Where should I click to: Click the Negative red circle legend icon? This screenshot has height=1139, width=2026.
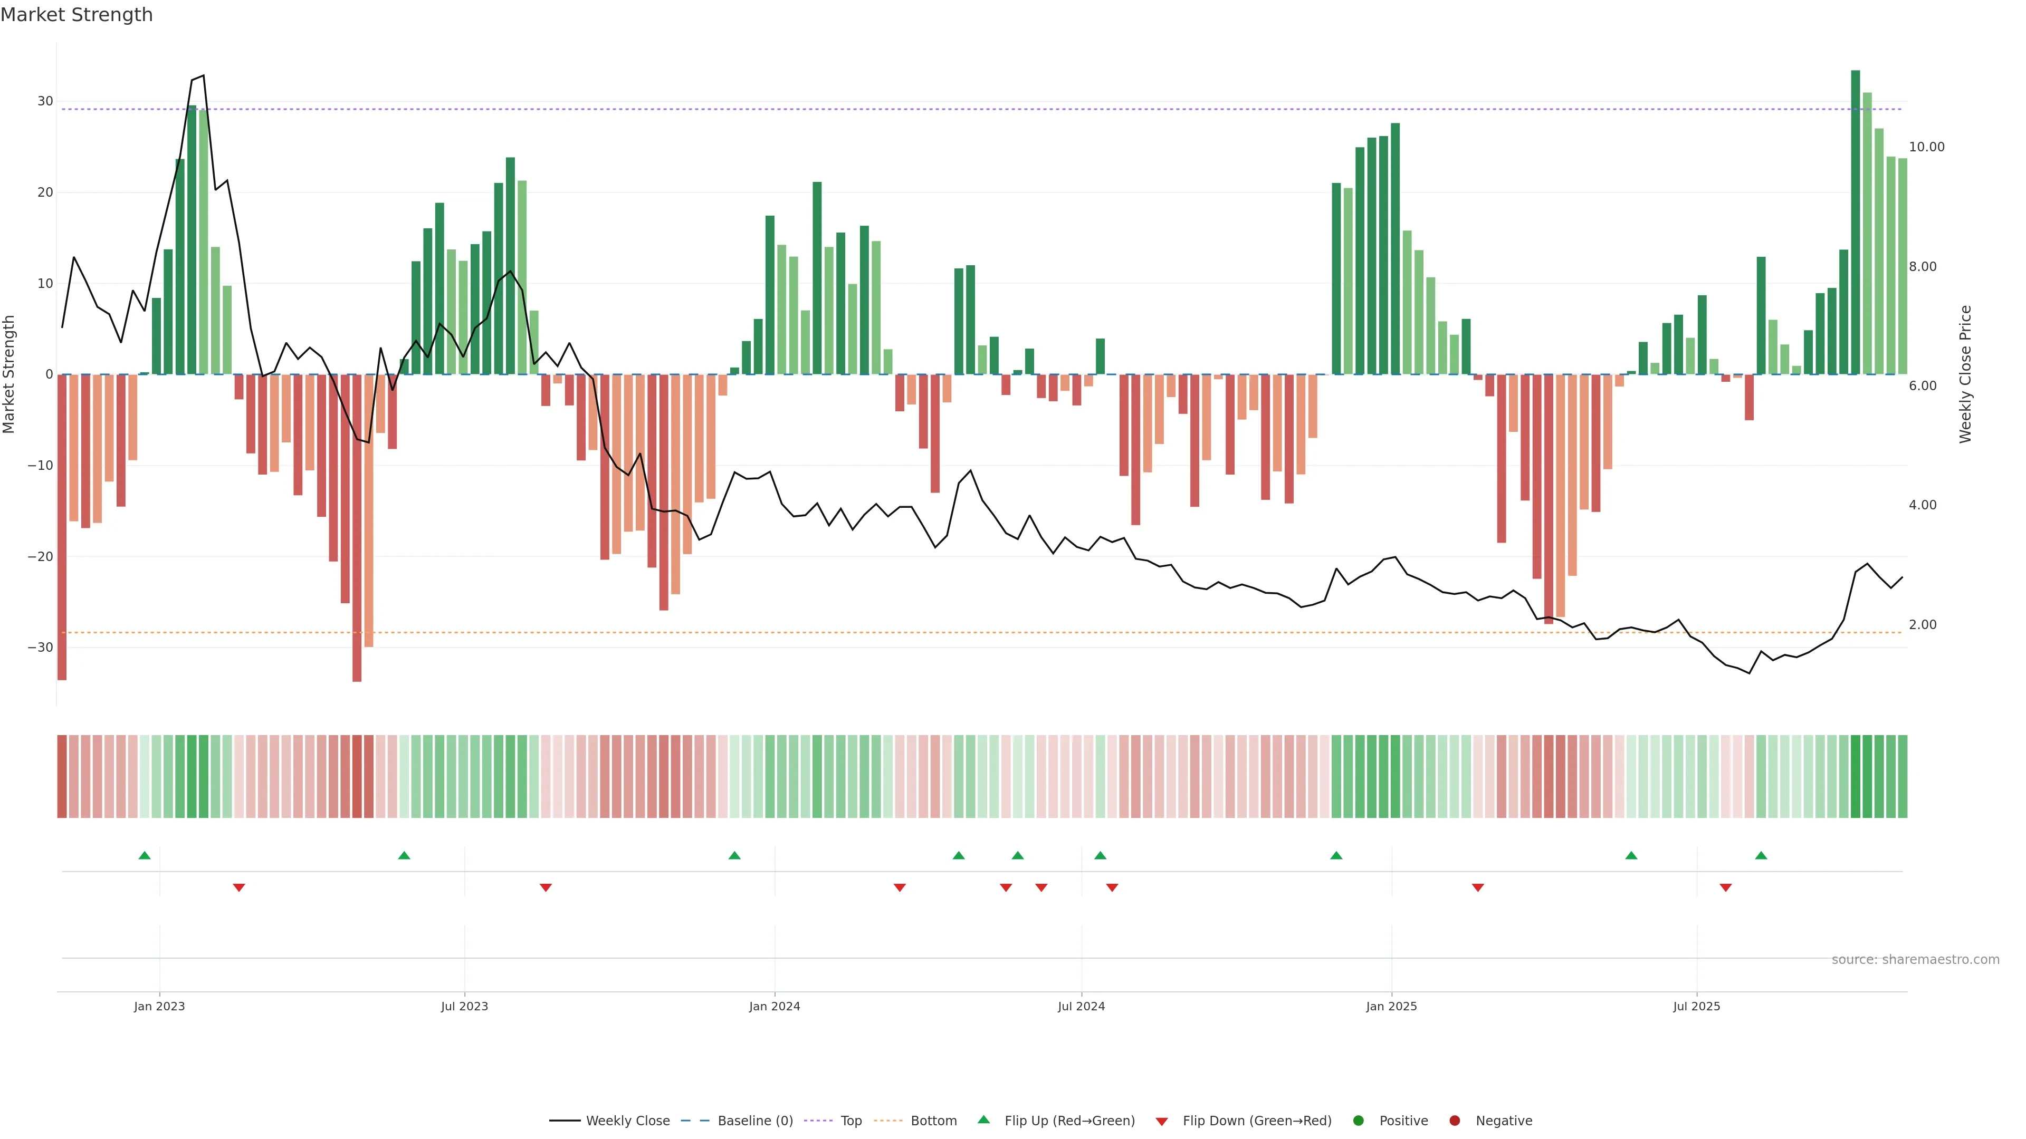point(1454,1121)
